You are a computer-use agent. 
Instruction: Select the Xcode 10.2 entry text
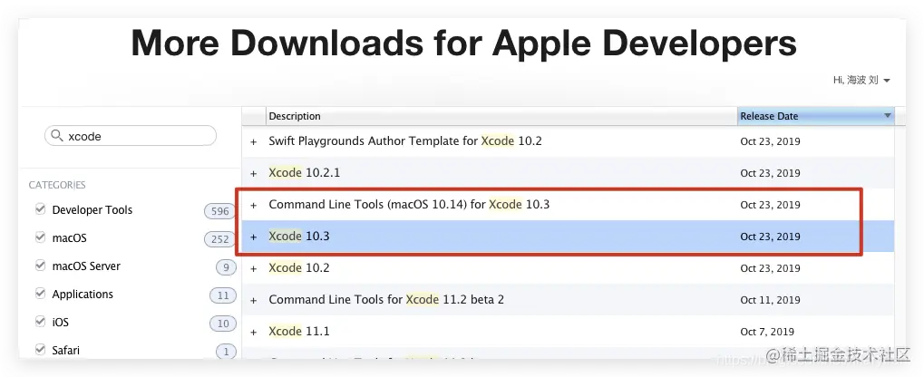coord(298,268)
